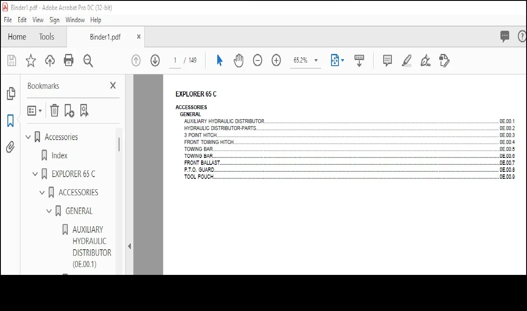The width and height of the screenshot is (527, 311).
Task: Delete selected bookmark trash icon
Action: (x=54, y=110)
